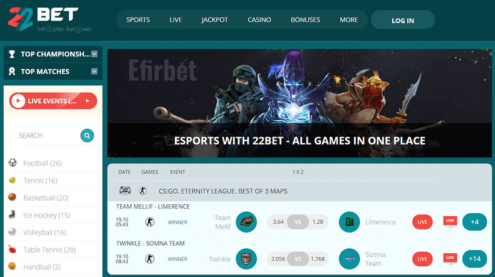Click the Log In button
The image size is (495, 277).
point(402,20)
